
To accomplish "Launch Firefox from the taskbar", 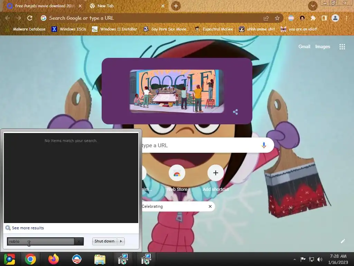I will pyautogui.click(x=54, y=259).
